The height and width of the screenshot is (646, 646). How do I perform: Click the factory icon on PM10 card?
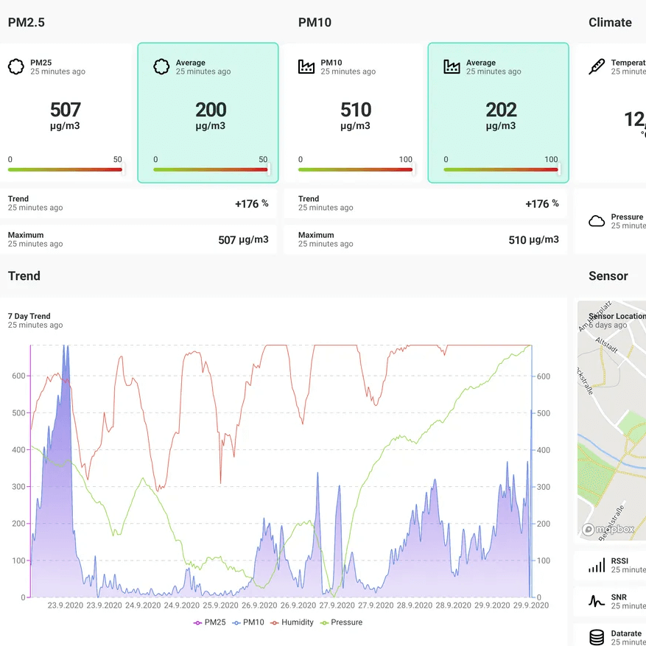[x=306, y=67]
